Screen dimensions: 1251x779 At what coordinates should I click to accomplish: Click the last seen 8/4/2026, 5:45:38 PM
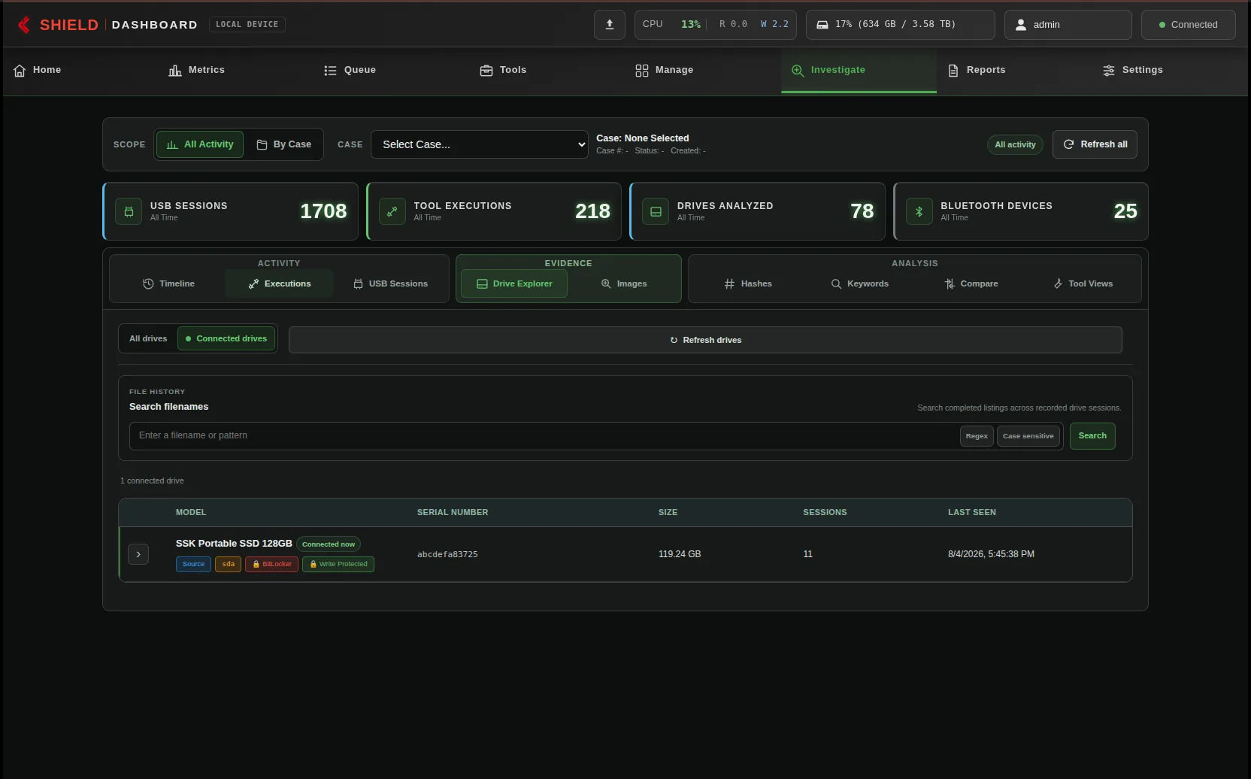[x=991, y=554]
